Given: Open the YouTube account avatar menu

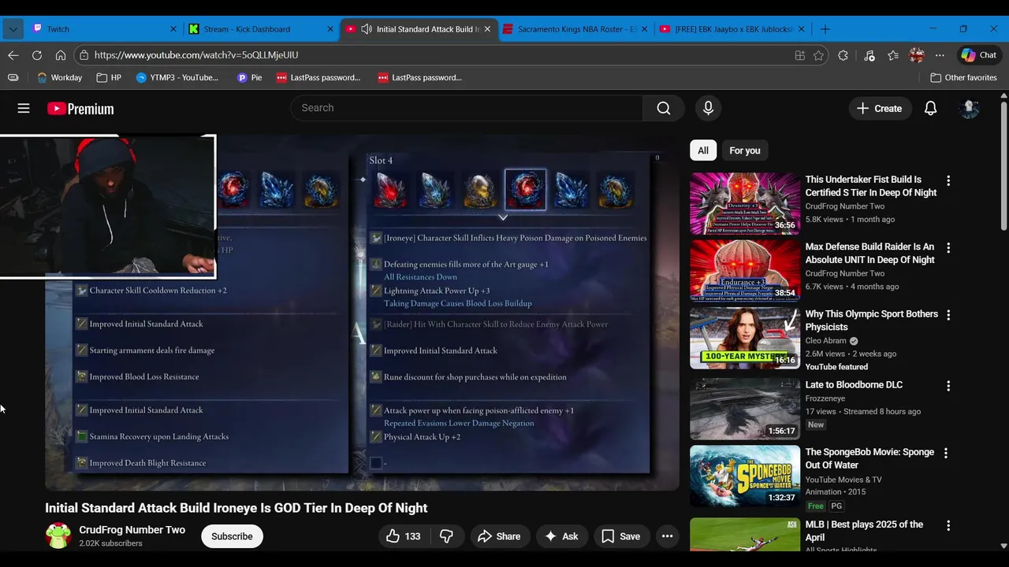Looking at the screenshot, I should [969, 109].
